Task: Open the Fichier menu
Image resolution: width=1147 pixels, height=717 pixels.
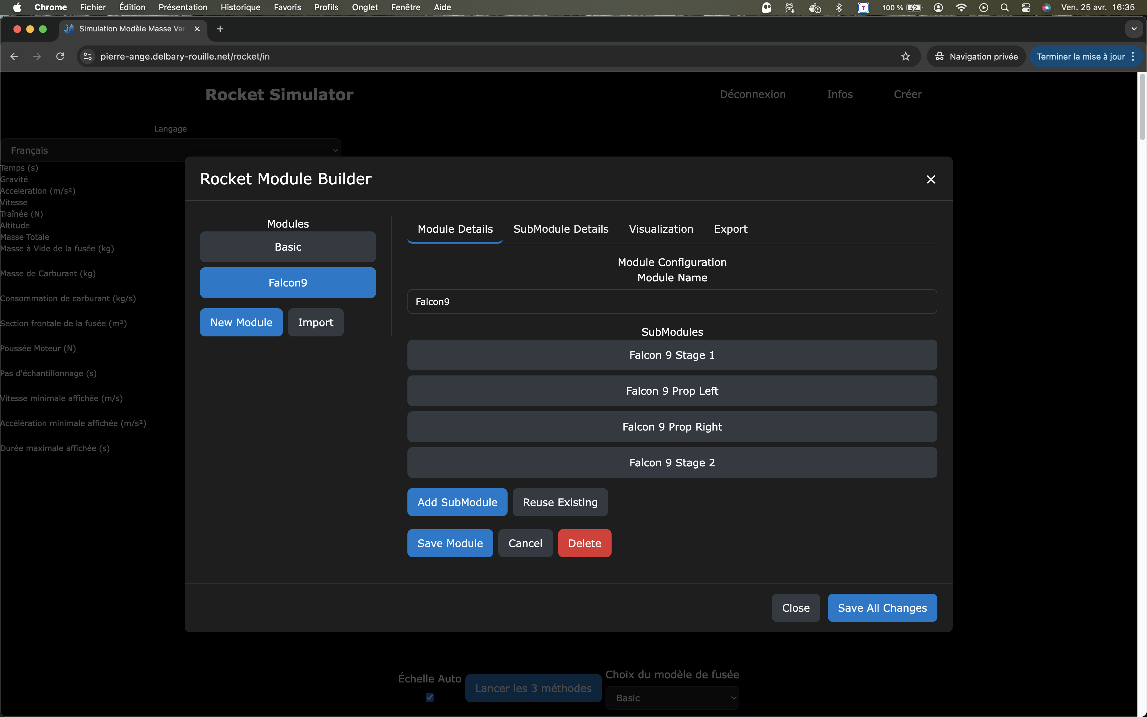Action: pyautogui.click(x=93, y=7)
